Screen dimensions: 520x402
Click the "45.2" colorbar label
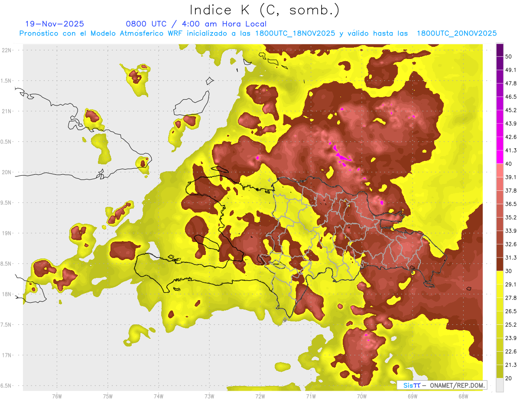click(x=511, y=110)
